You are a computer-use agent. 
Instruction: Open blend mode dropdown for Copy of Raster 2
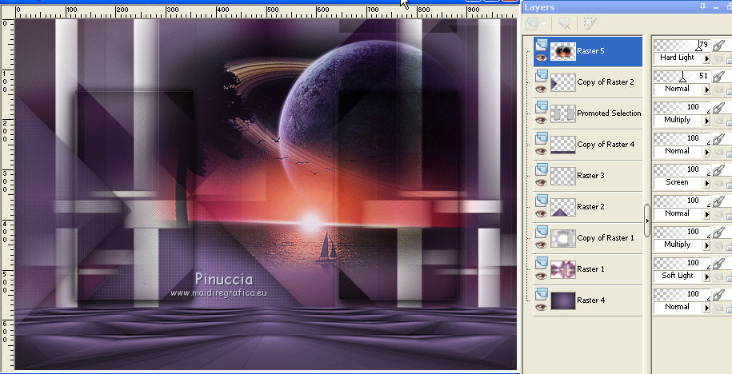[706, 90]
